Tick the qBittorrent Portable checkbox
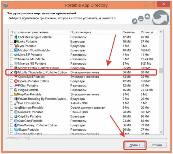The width and height of the screenshot is (173, 154). pos(12,107)
